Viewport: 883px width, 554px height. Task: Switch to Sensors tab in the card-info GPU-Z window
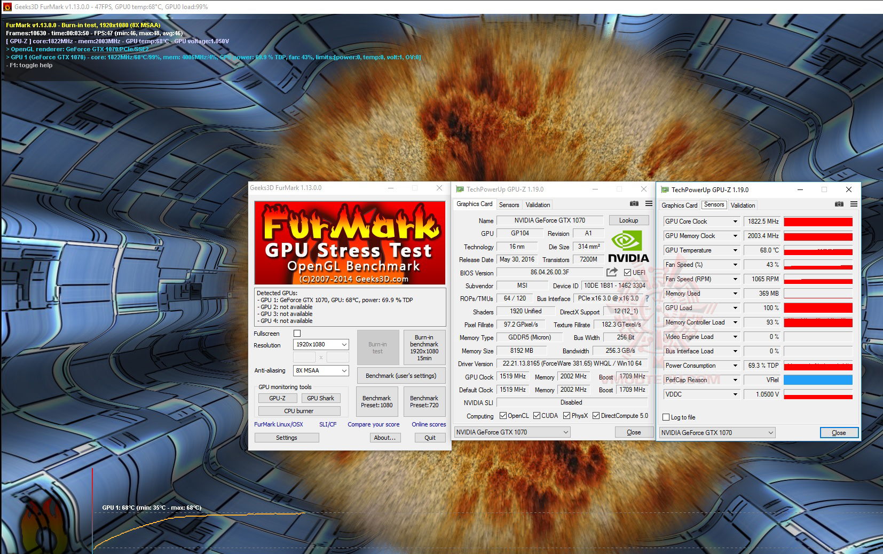[x=509, y=205]
